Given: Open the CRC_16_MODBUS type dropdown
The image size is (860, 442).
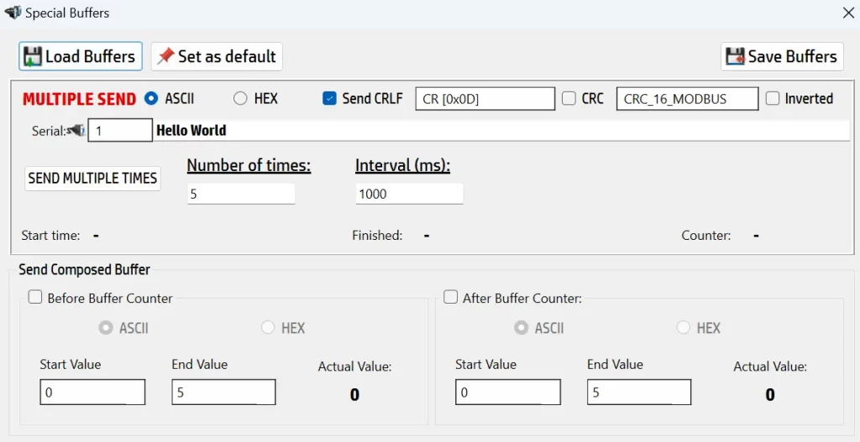Looking at the screenshot, I should [x=687, y=99].
